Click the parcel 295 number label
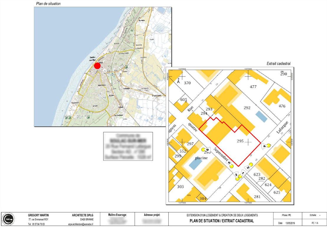 coord(241,141)
